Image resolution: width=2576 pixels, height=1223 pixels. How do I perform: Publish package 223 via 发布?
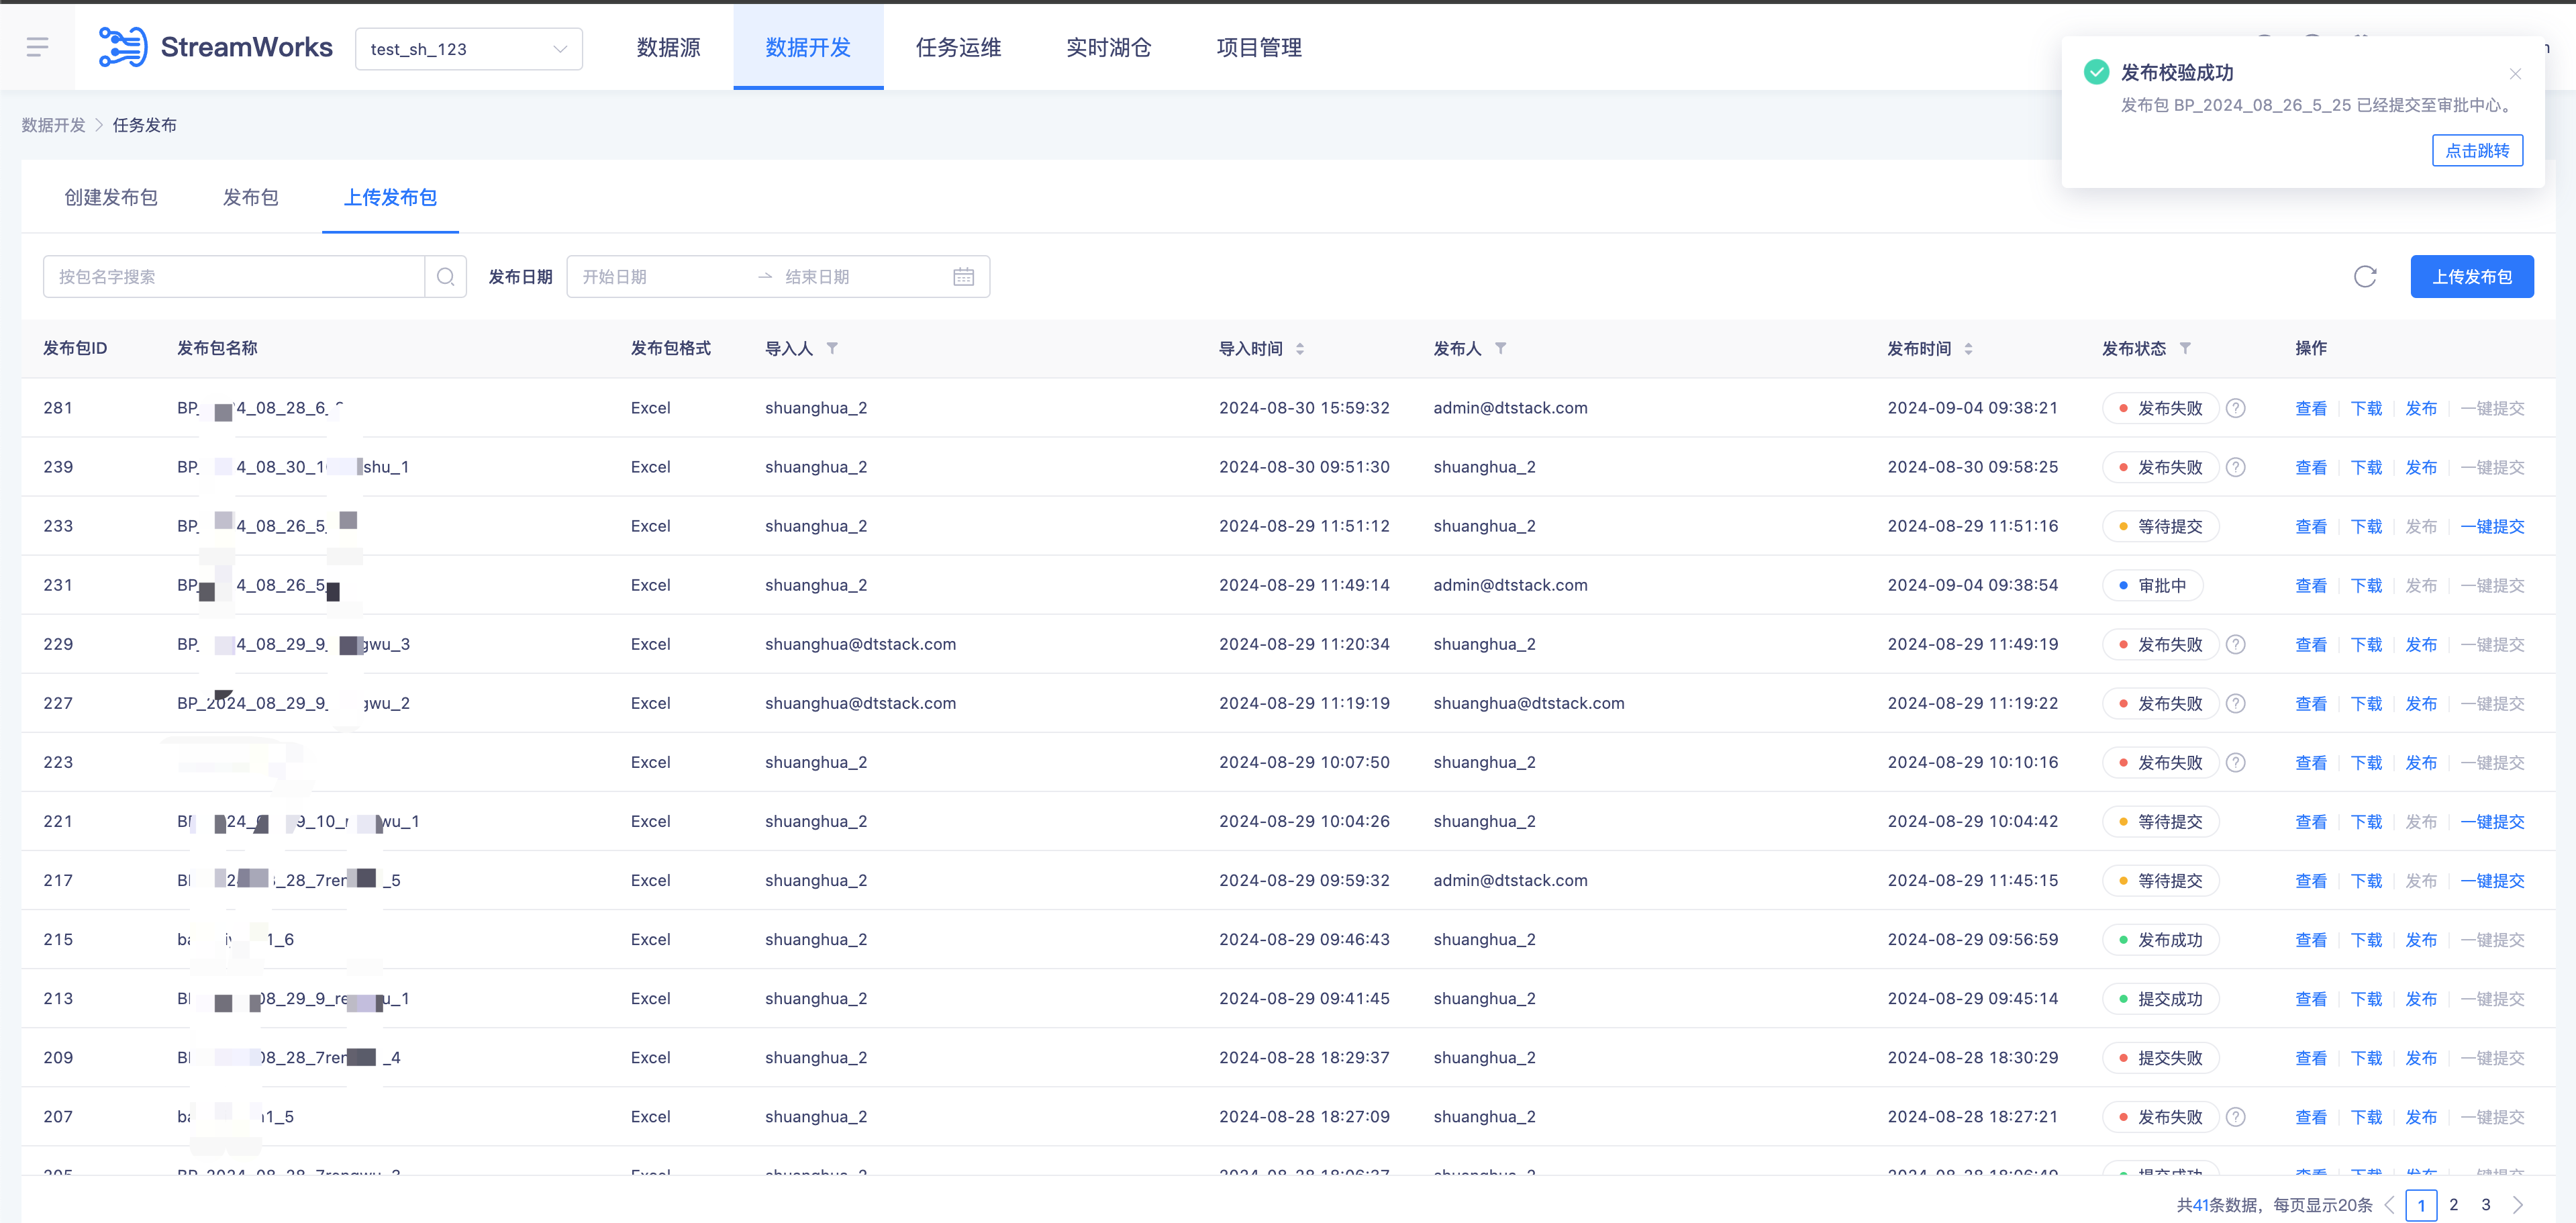coord(2421,762)
